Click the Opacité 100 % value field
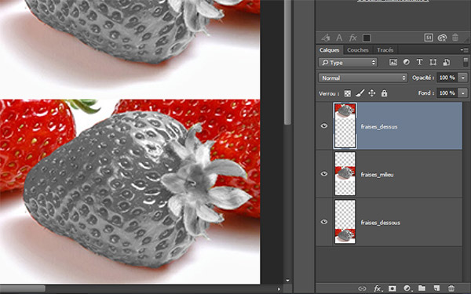The height and width of the screenshot is (294, 471). click(447, 78)
